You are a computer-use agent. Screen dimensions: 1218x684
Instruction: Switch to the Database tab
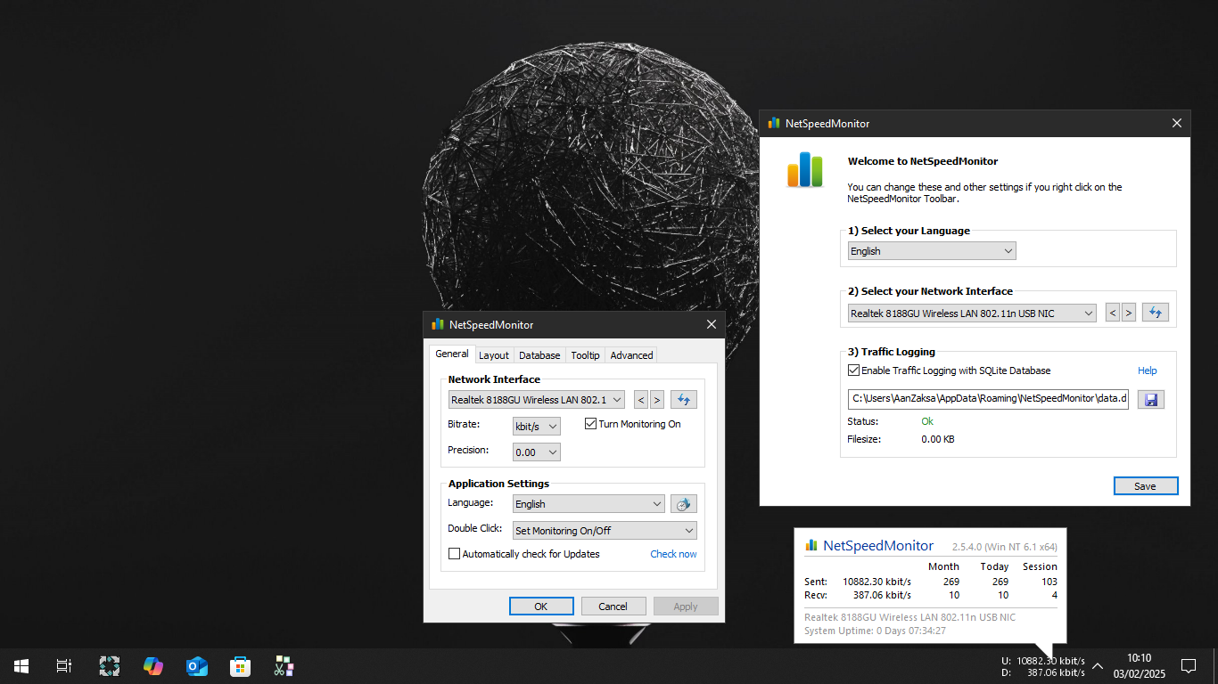[539, 355]
